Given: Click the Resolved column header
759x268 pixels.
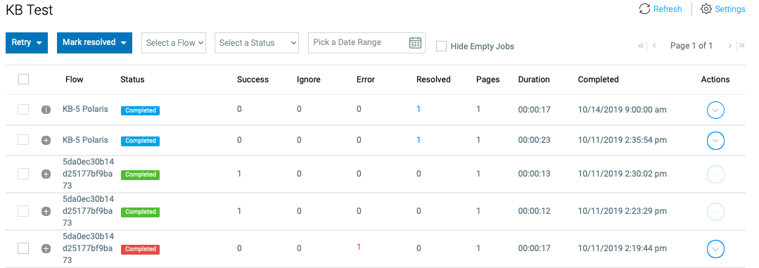Looking at the screenshot, I should pyautogui.click(x=433, y=79).
